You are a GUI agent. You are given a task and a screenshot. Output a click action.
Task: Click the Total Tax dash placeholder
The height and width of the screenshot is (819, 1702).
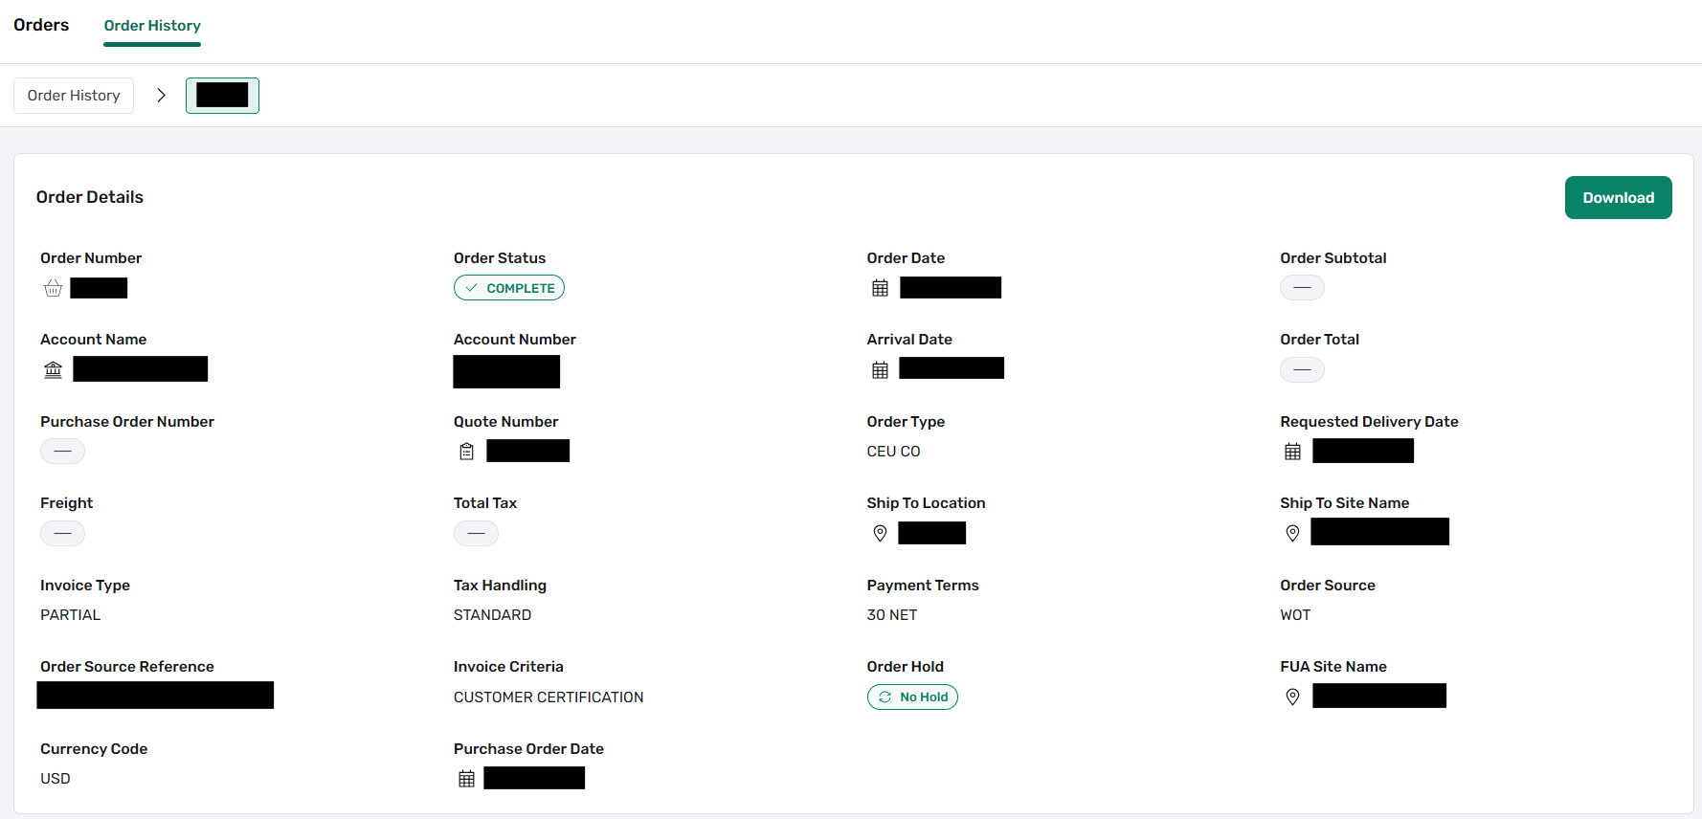pos(476,533)
